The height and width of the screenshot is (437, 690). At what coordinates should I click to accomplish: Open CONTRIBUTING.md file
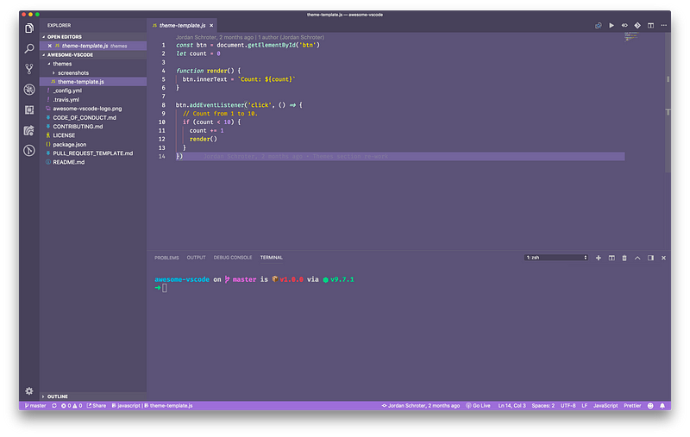[93, 127]
